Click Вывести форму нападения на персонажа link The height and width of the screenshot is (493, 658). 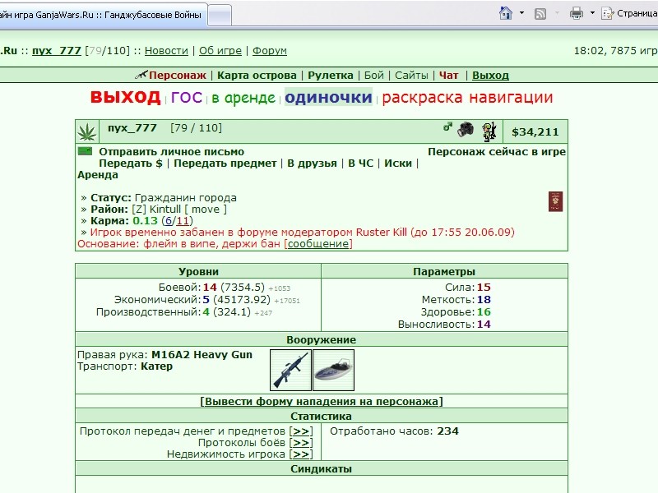click(322, 401)
